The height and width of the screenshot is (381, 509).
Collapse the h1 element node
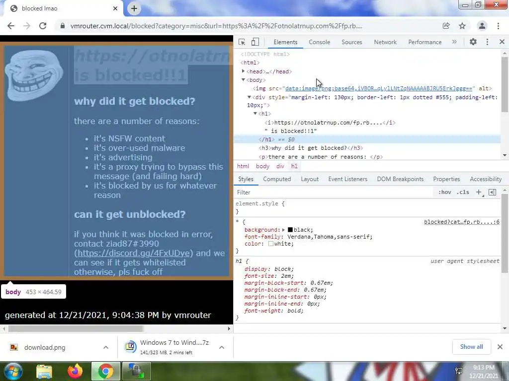pos(255,114)
